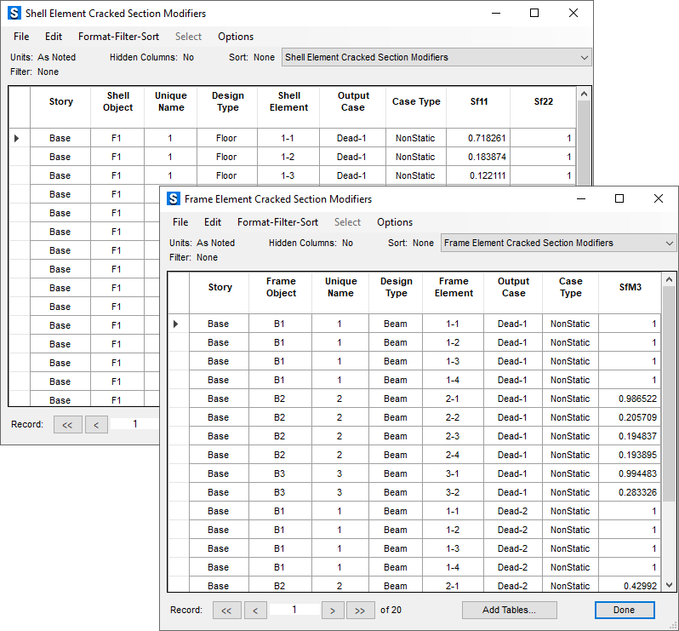
Task: Click the record number field in Frame window
Action: tap(294, 610)
